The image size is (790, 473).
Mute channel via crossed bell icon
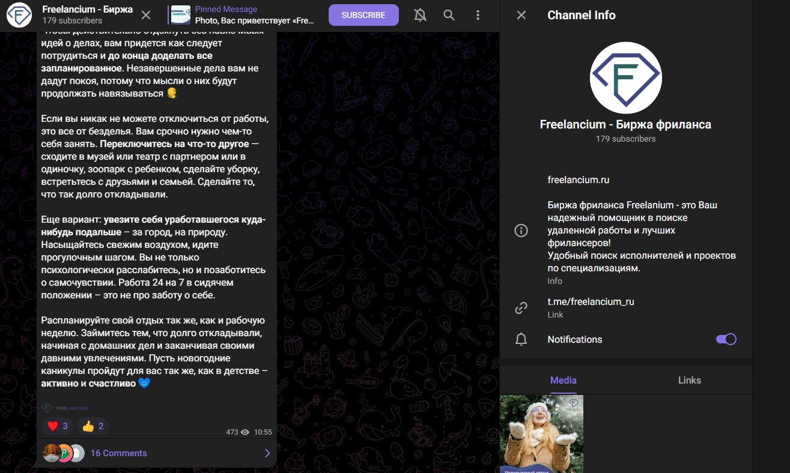pyautogui.click(x=420, y=15)
